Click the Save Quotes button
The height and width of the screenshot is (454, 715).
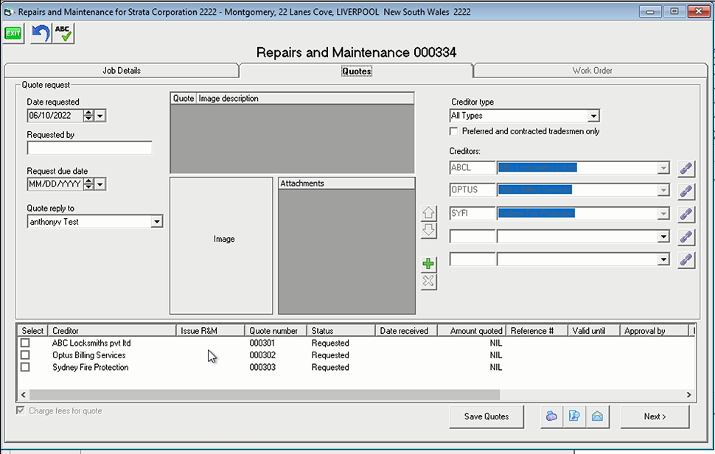[x=486, y=416]
